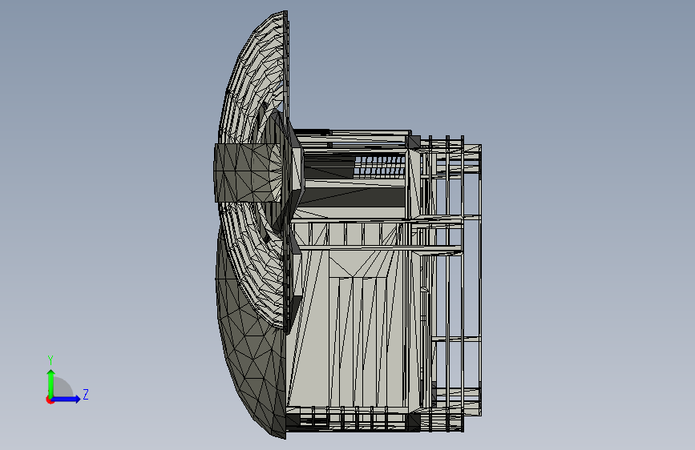This screenshot has height=450, width=695.
Task: Click the red origin dot of the triad
Action: 50,400
